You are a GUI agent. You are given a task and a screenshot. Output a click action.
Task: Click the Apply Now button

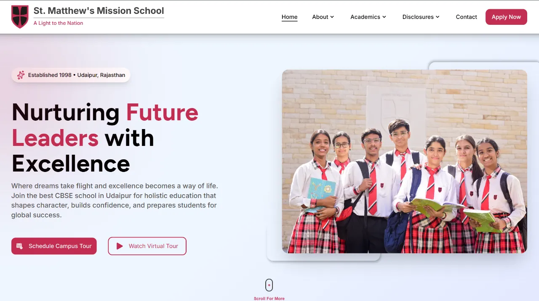(x=506, y=17)
